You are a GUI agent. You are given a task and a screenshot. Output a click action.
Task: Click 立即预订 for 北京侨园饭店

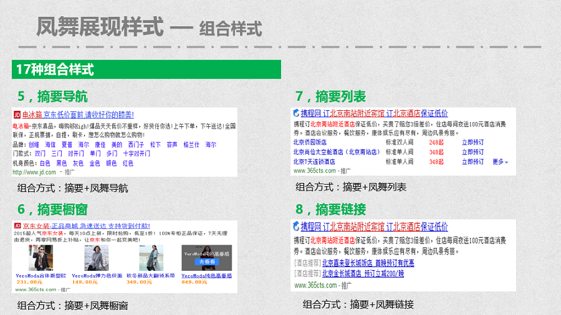(x=472, y=142)
